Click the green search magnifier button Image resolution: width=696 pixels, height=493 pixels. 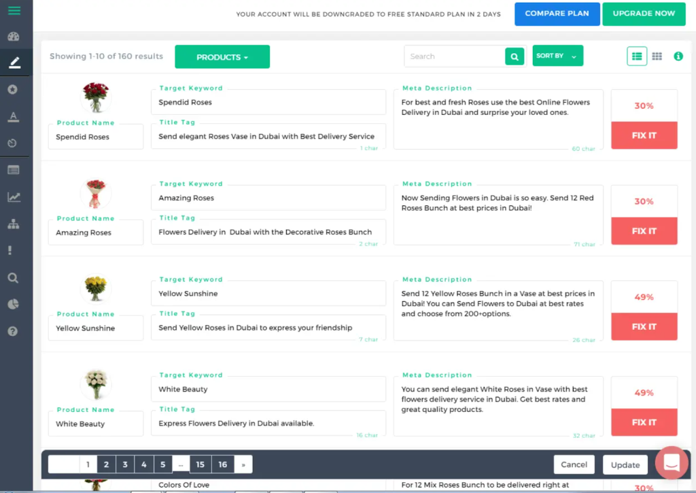[x=515, y=56]
